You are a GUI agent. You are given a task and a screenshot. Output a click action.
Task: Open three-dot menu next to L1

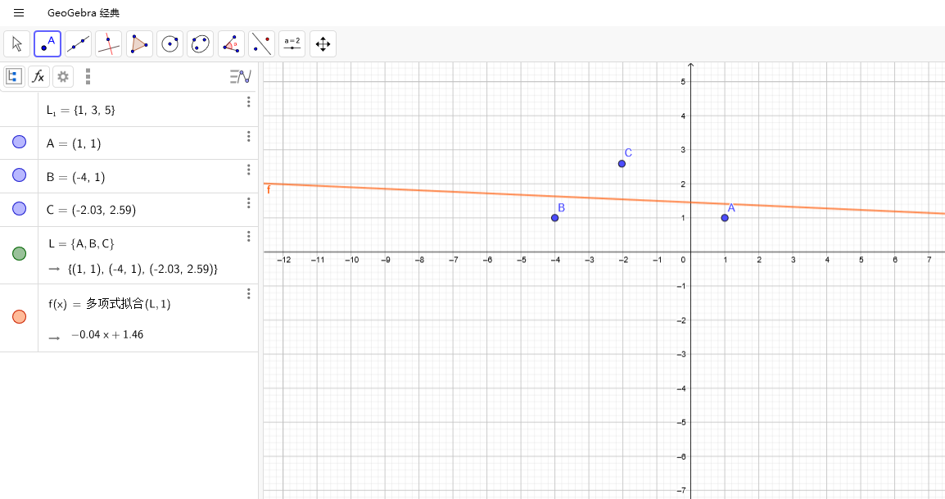tap(248, 102)
